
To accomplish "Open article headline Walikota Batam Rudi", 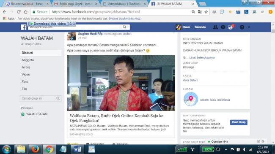I will point(116,118).
